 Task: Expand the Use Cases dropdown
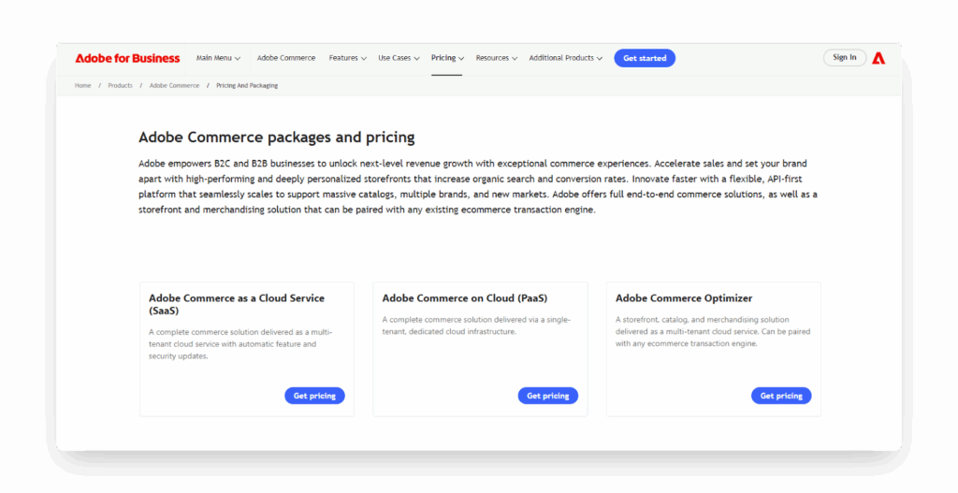(x=399, y=58)
